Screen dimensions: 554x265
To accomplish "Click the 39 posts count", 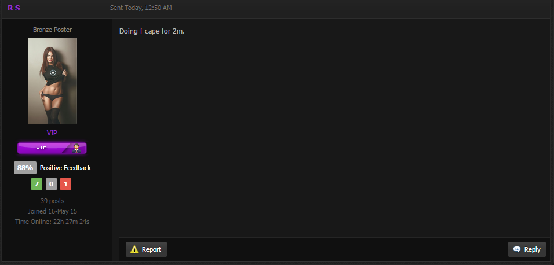I will coord(52,201).
